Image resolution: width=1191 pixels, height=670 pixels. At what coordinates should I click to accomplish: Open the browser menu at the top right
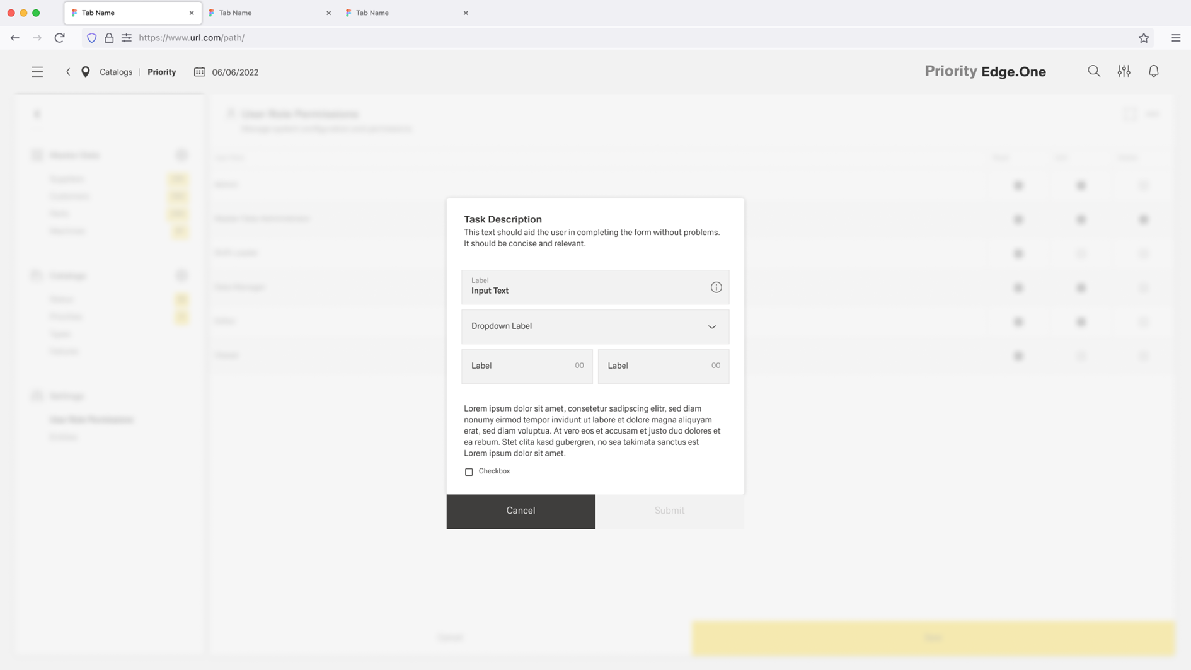[1176, 37]
